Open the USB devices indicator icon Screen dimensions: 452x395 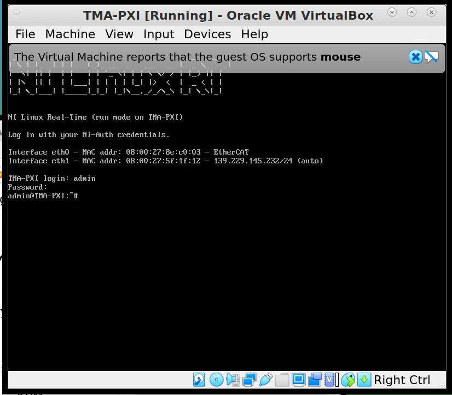265,380
